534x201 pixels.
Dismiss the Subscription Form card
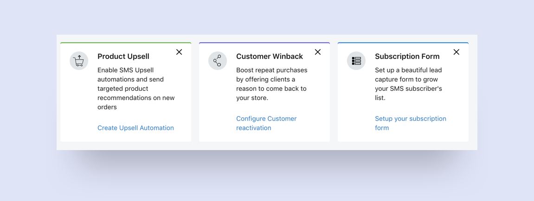coord(457,52)
